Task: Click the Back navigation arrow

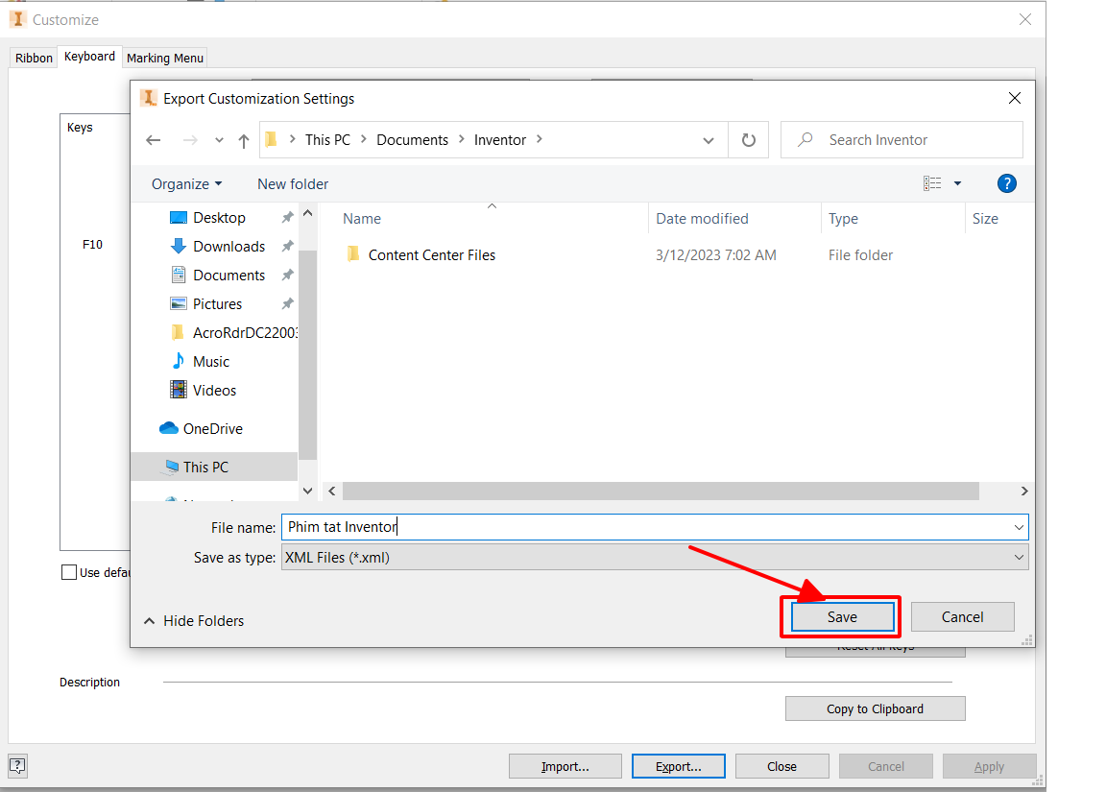Action: point(154,140)
